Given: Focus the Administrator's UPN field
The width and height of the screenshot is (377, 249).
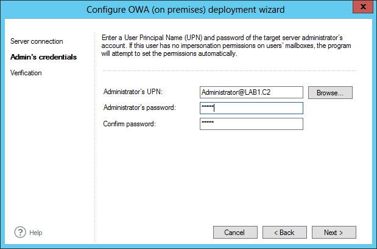Looking at the screenshot, I should point(252,92).
